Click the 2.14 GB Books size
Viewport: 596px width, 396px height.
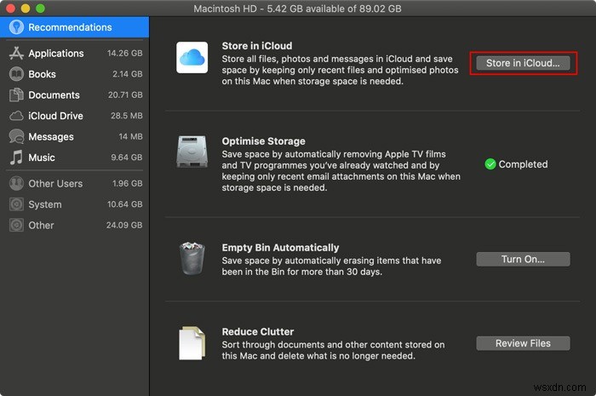(x=128, y=74)
